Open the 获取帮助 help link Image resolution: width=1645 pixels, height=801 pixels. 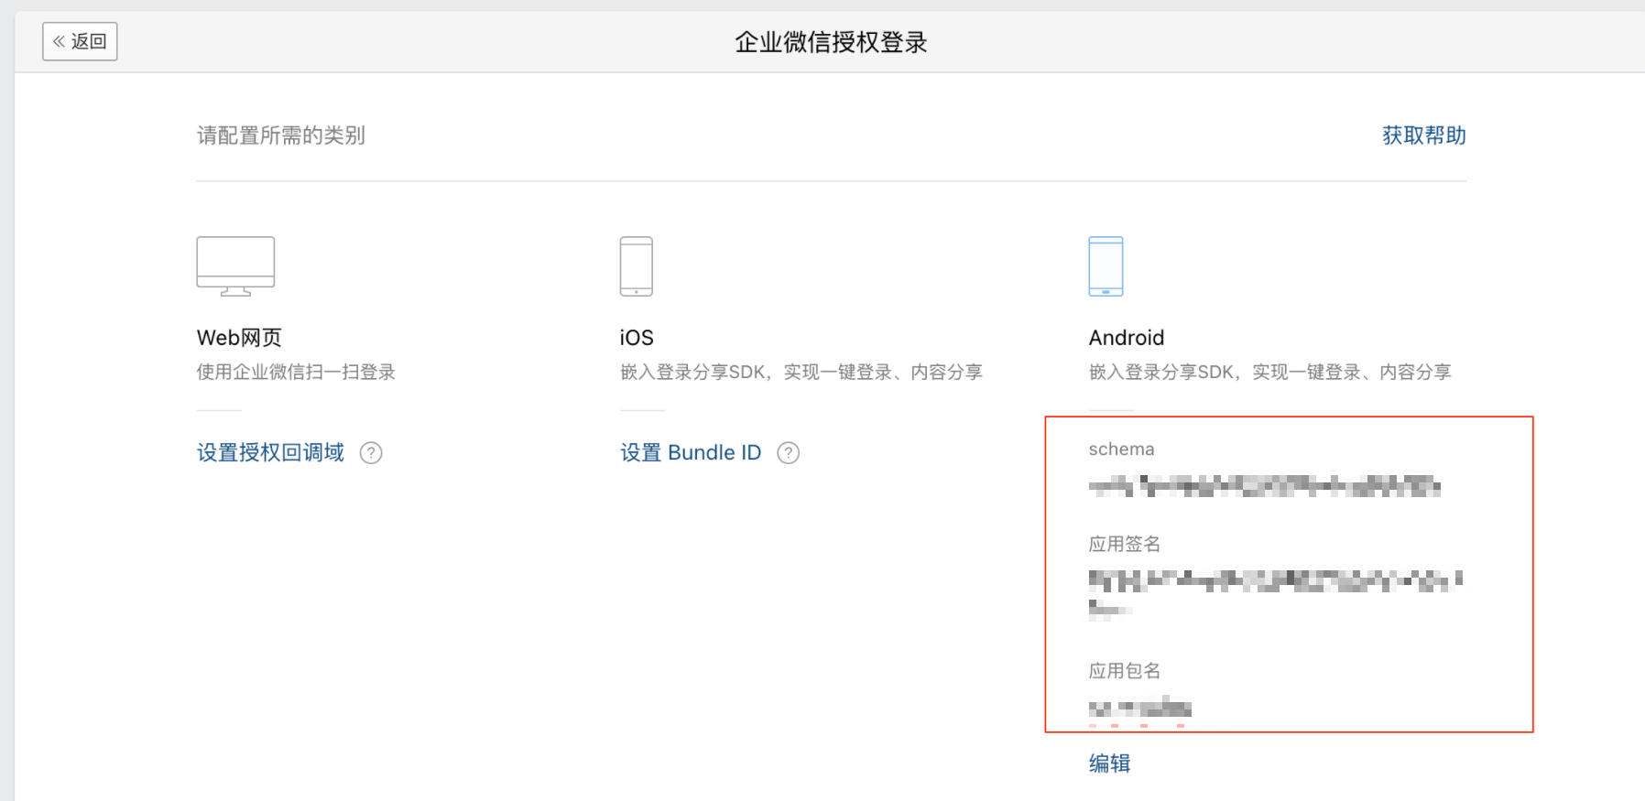pyautogui.click(x=1423, y=135)
